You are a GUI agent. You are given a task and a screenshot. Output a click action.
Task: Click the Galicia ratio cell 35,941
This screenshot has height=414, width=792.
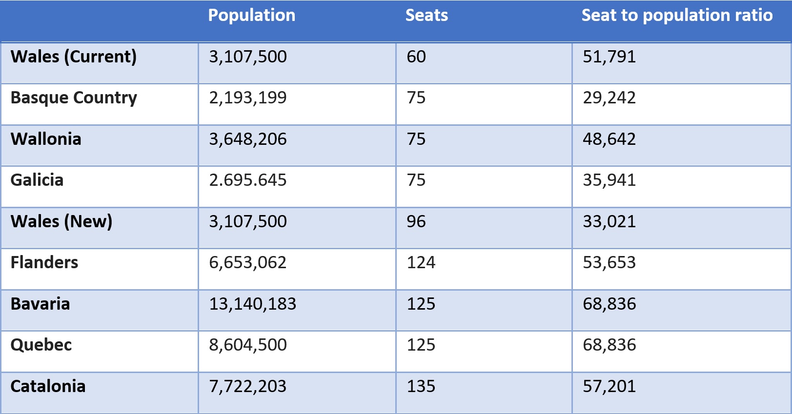(609, 180)
